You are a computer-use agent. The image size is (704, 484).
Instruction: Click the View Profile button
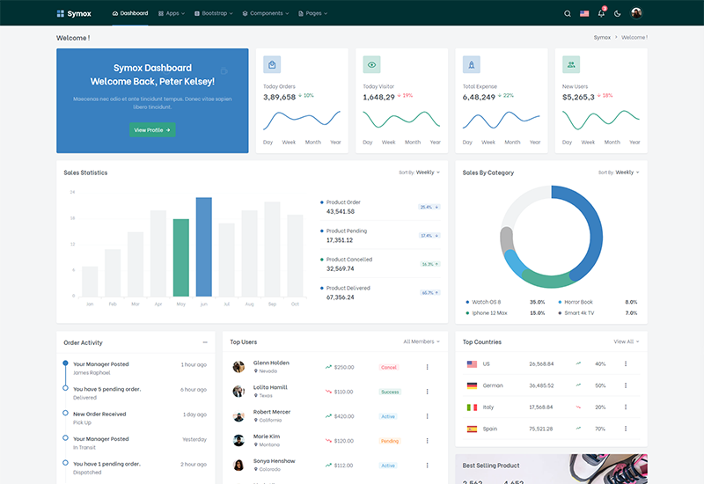pos(152,129)
